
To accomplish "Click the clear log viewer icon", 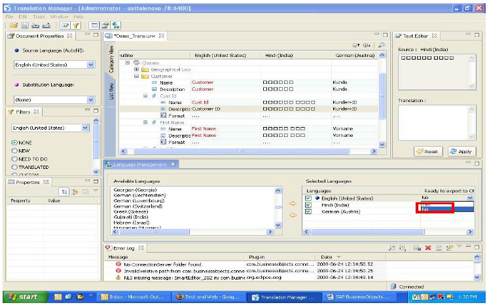I will [x=417, y=247].
